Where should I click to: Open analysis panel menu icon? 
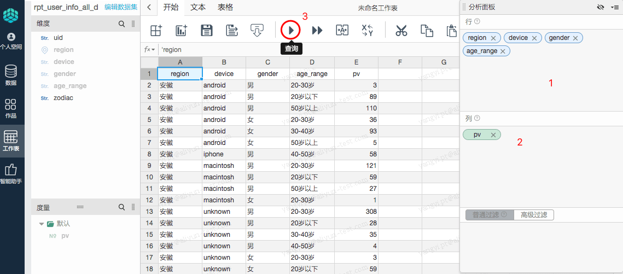pyautogui.click(x=614, y=7)
